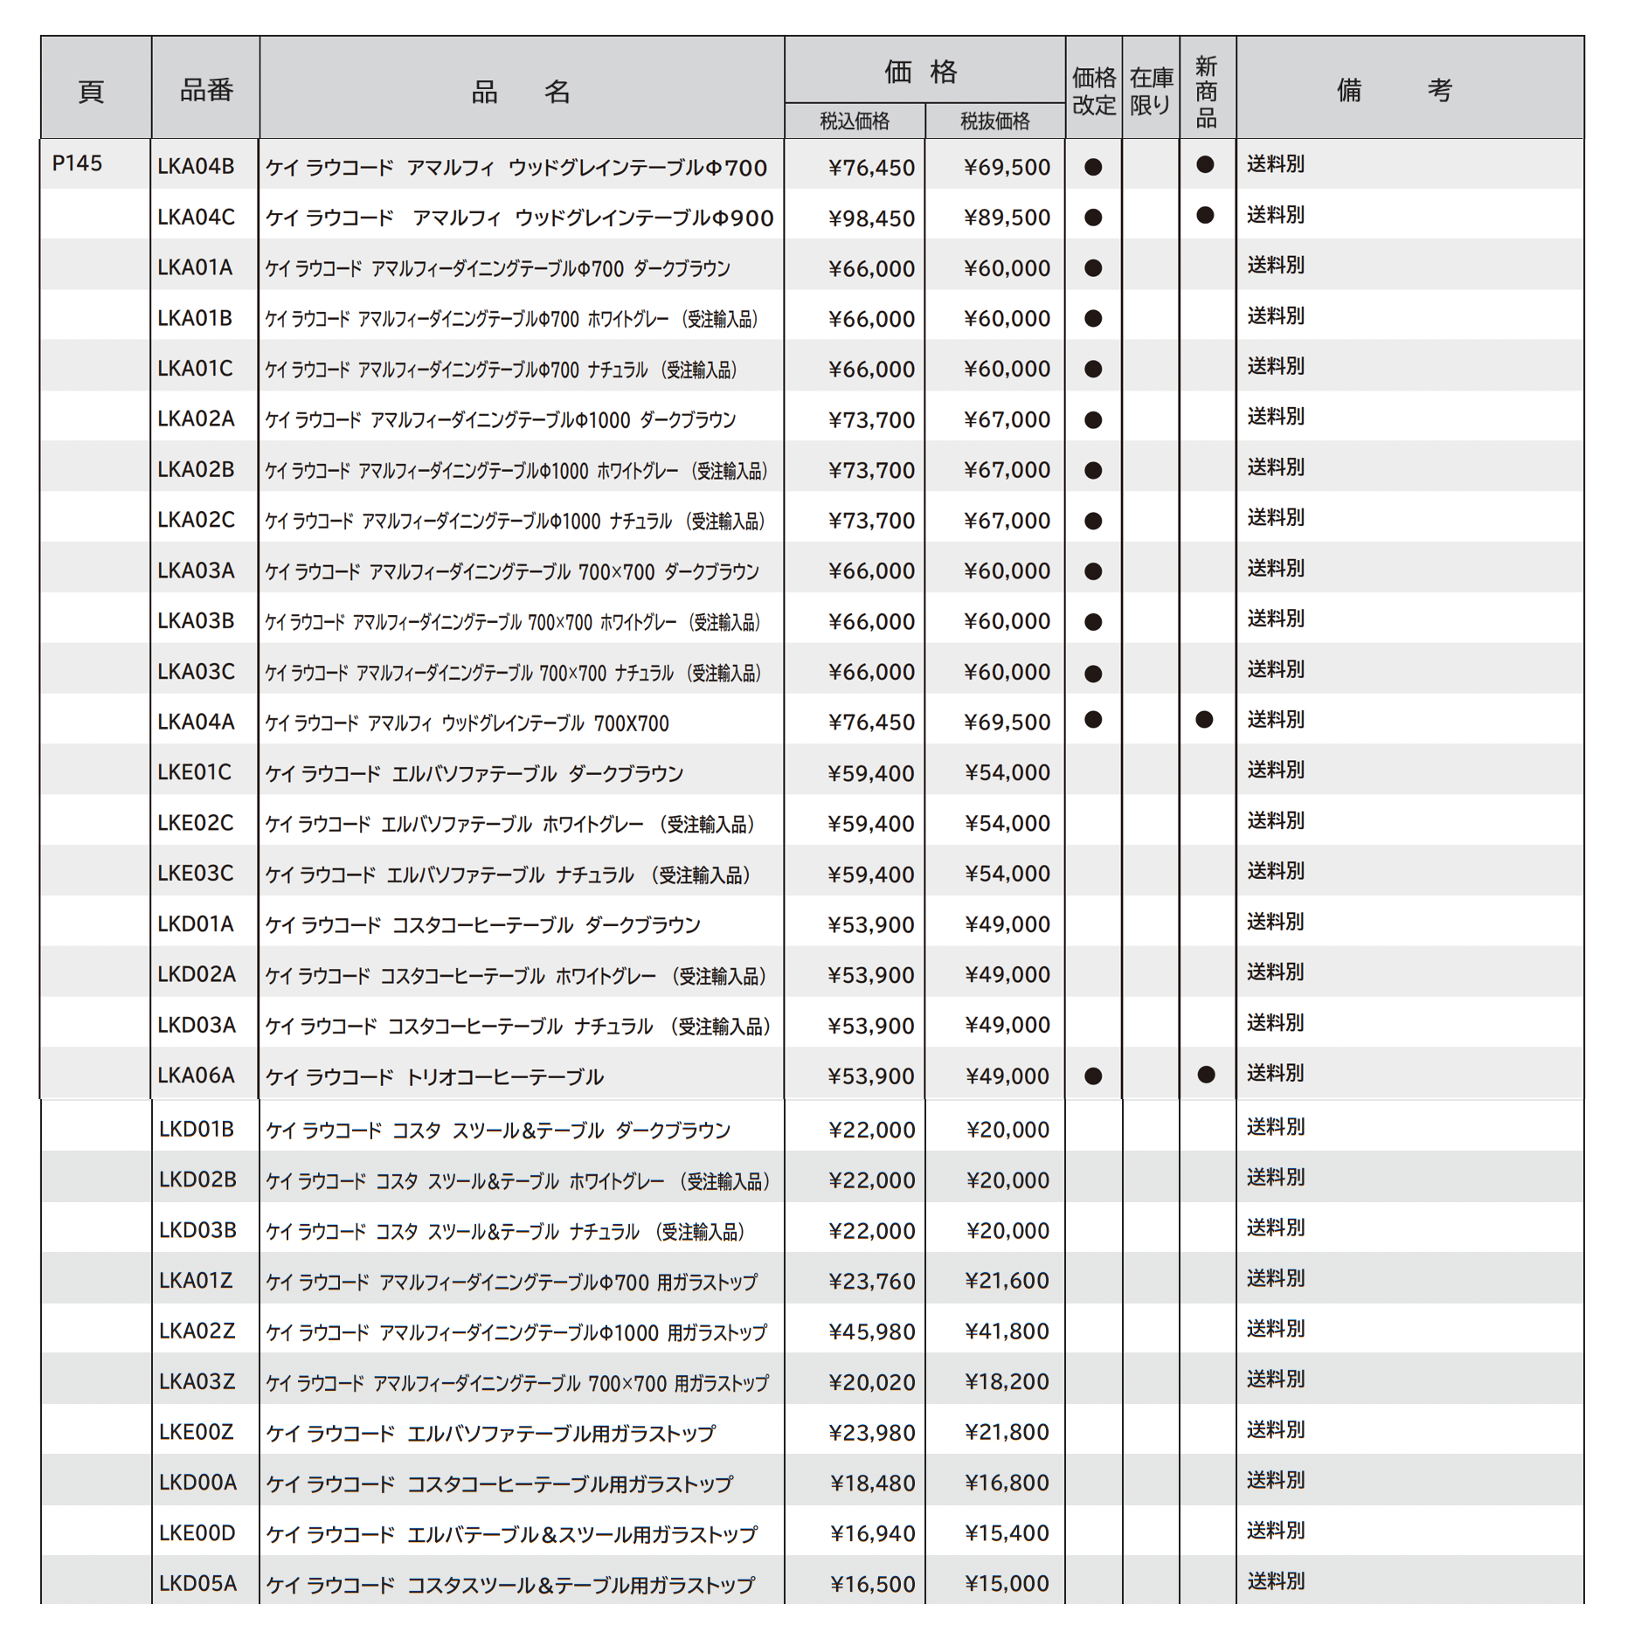Click the 新商品 dot in the LKA06A row
The width and height of the screenshot is (1627, 1639).
pos(1206,1075)
